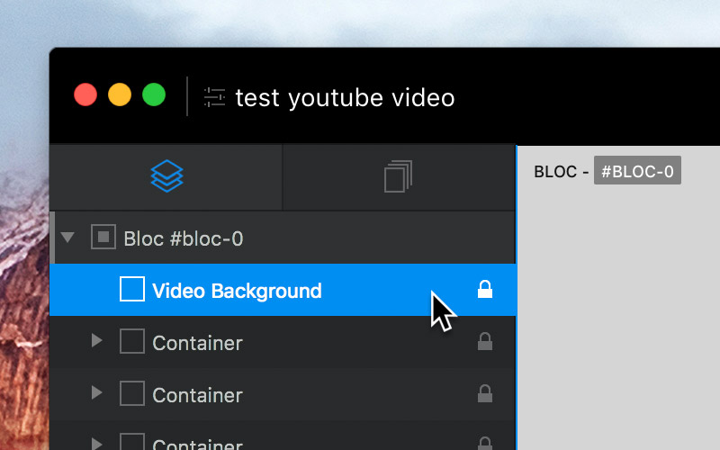Switch to the Pages tab icon
Screen dimensions: 720x450
(398, 176)
